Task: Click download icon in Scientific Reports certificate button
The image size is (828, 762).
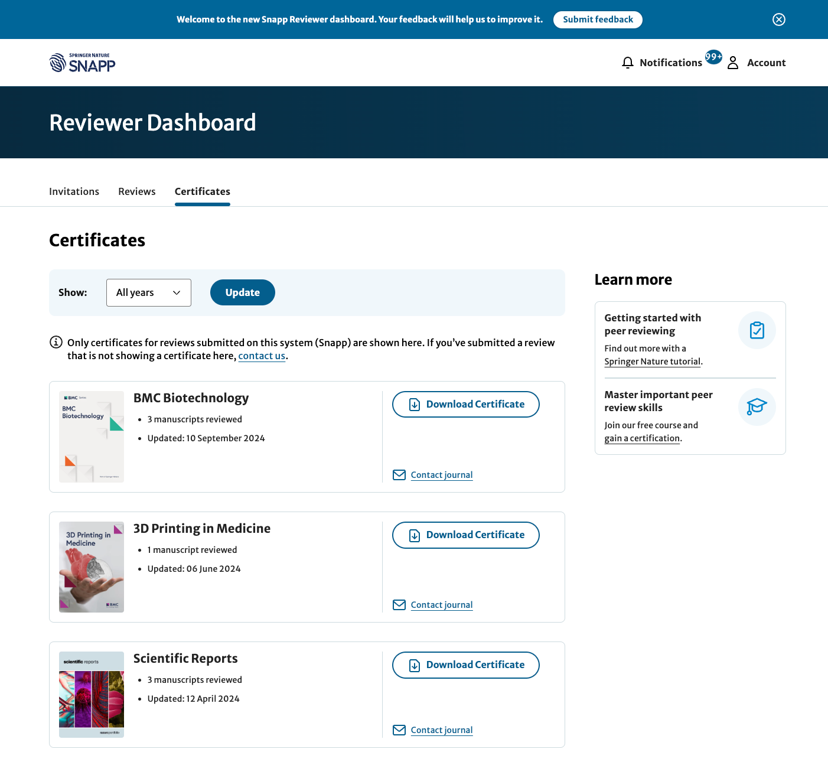Action: pyautogui.click(x=415, y=665)
